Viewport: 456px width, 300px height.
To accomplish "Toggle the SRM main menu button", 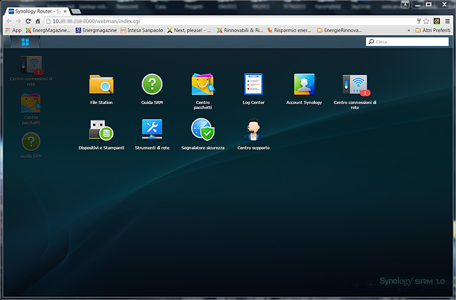I will coord(25,42).
